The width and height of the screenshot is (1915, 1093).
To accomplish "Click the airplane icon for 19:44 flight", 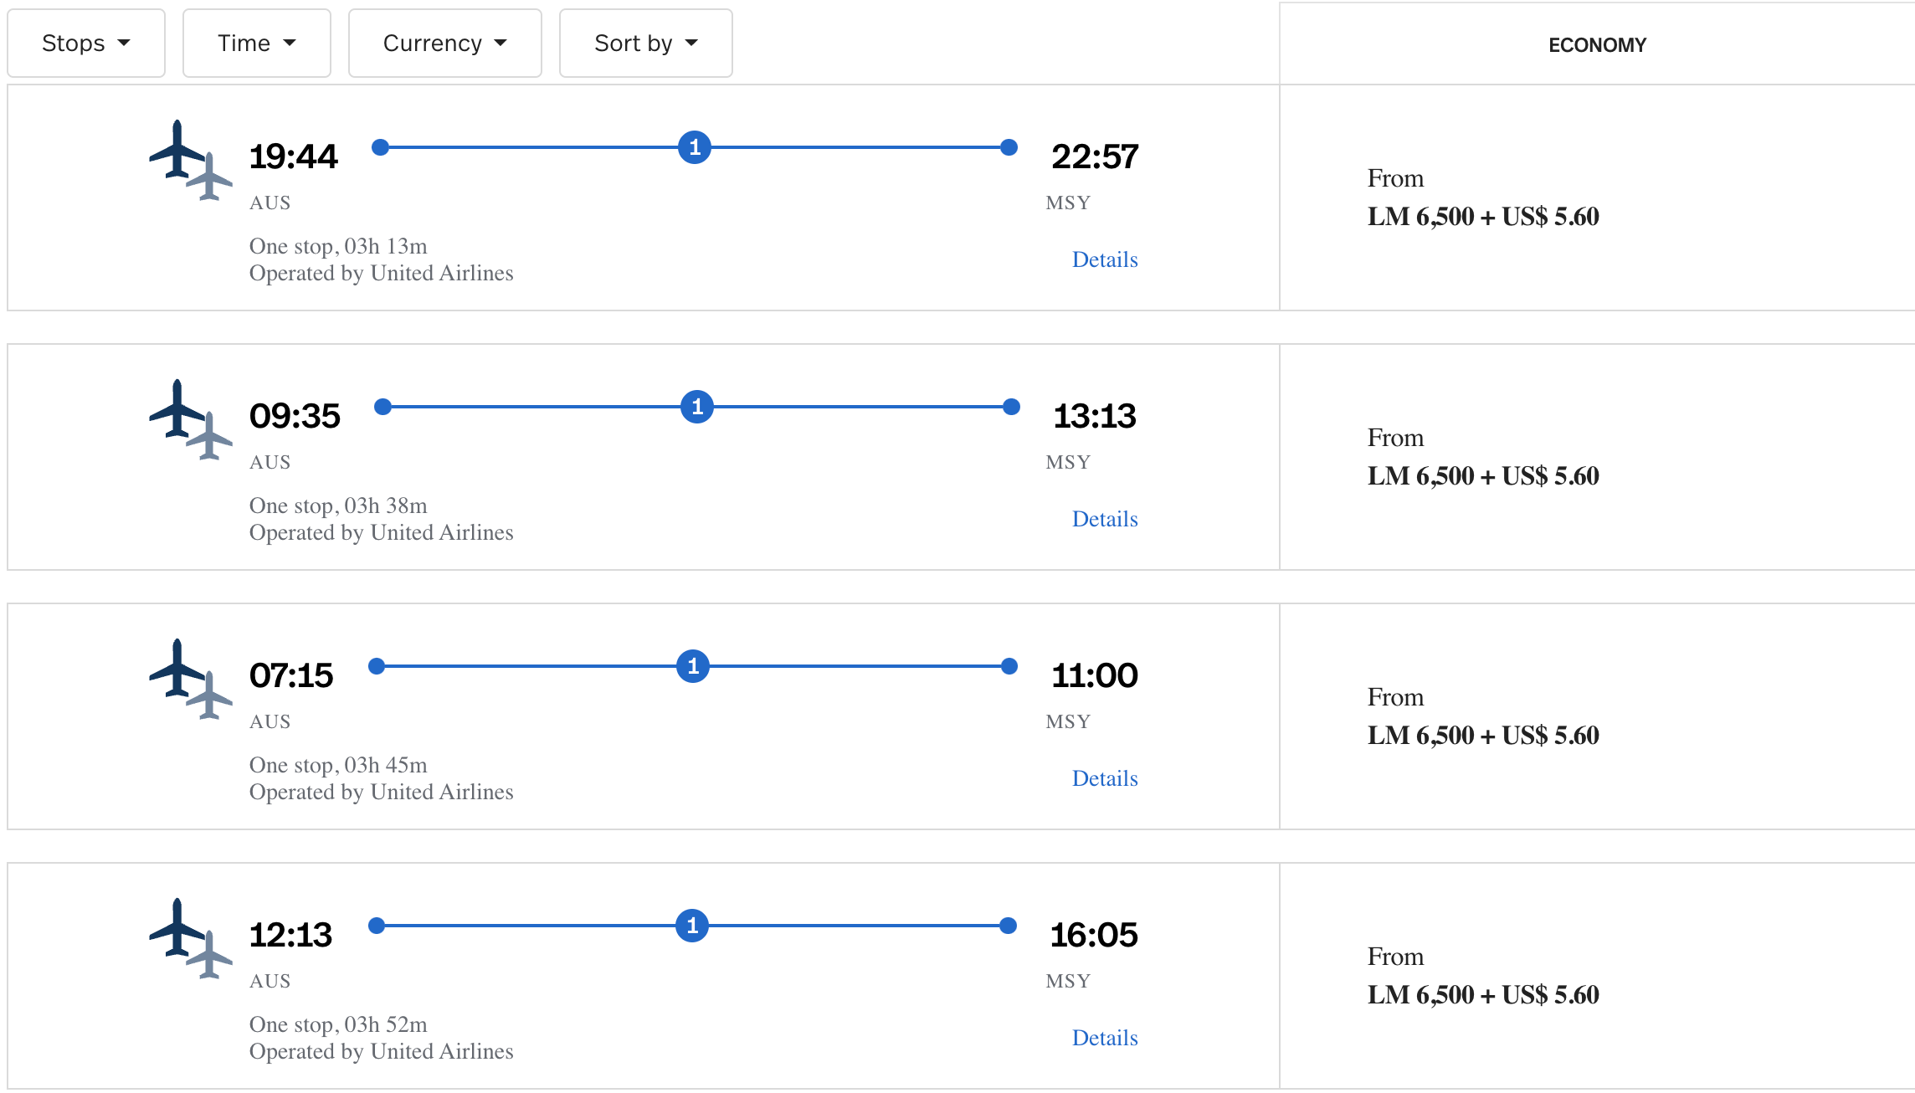I will pyautogui.click(x=190, y=160).
